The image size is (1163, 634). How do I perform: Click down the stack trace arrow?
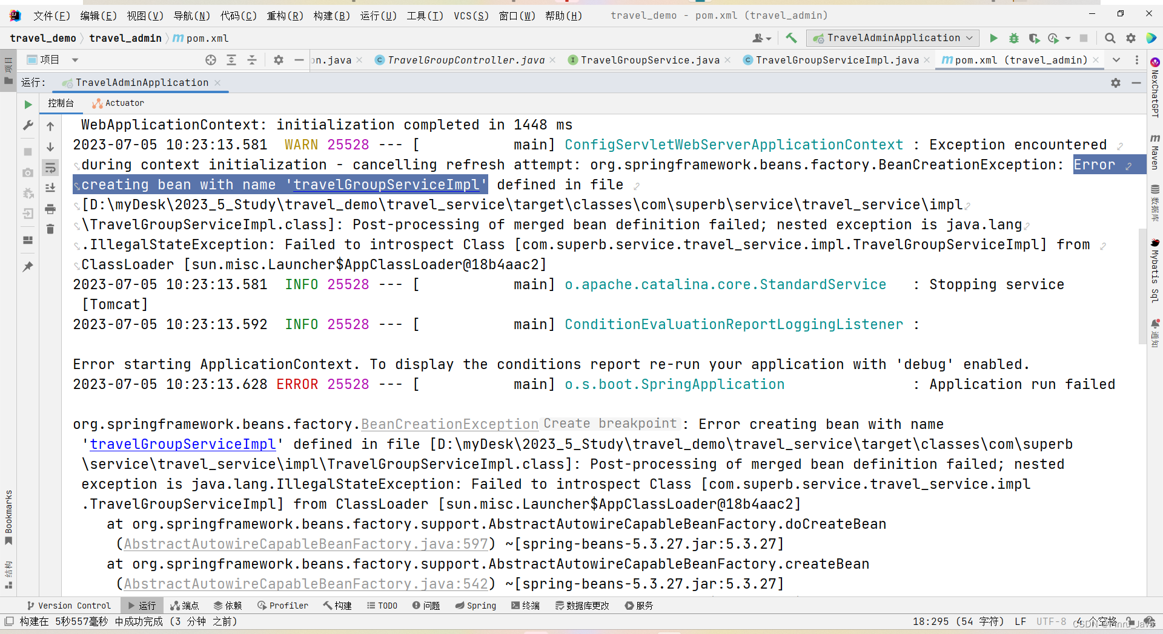tap(50, 147)
